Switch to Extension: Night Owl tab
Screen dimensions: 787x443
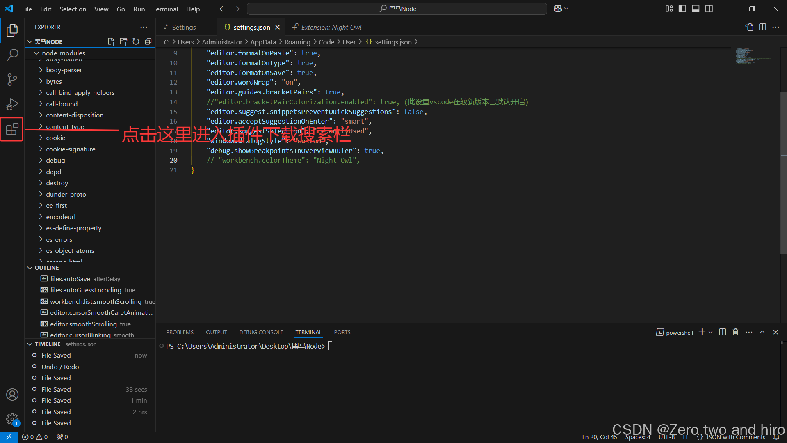[331, 27]
